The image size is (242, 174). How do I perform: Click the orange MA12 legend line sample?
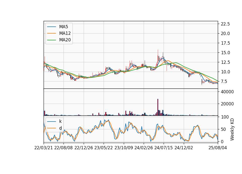tap(51, 33)
